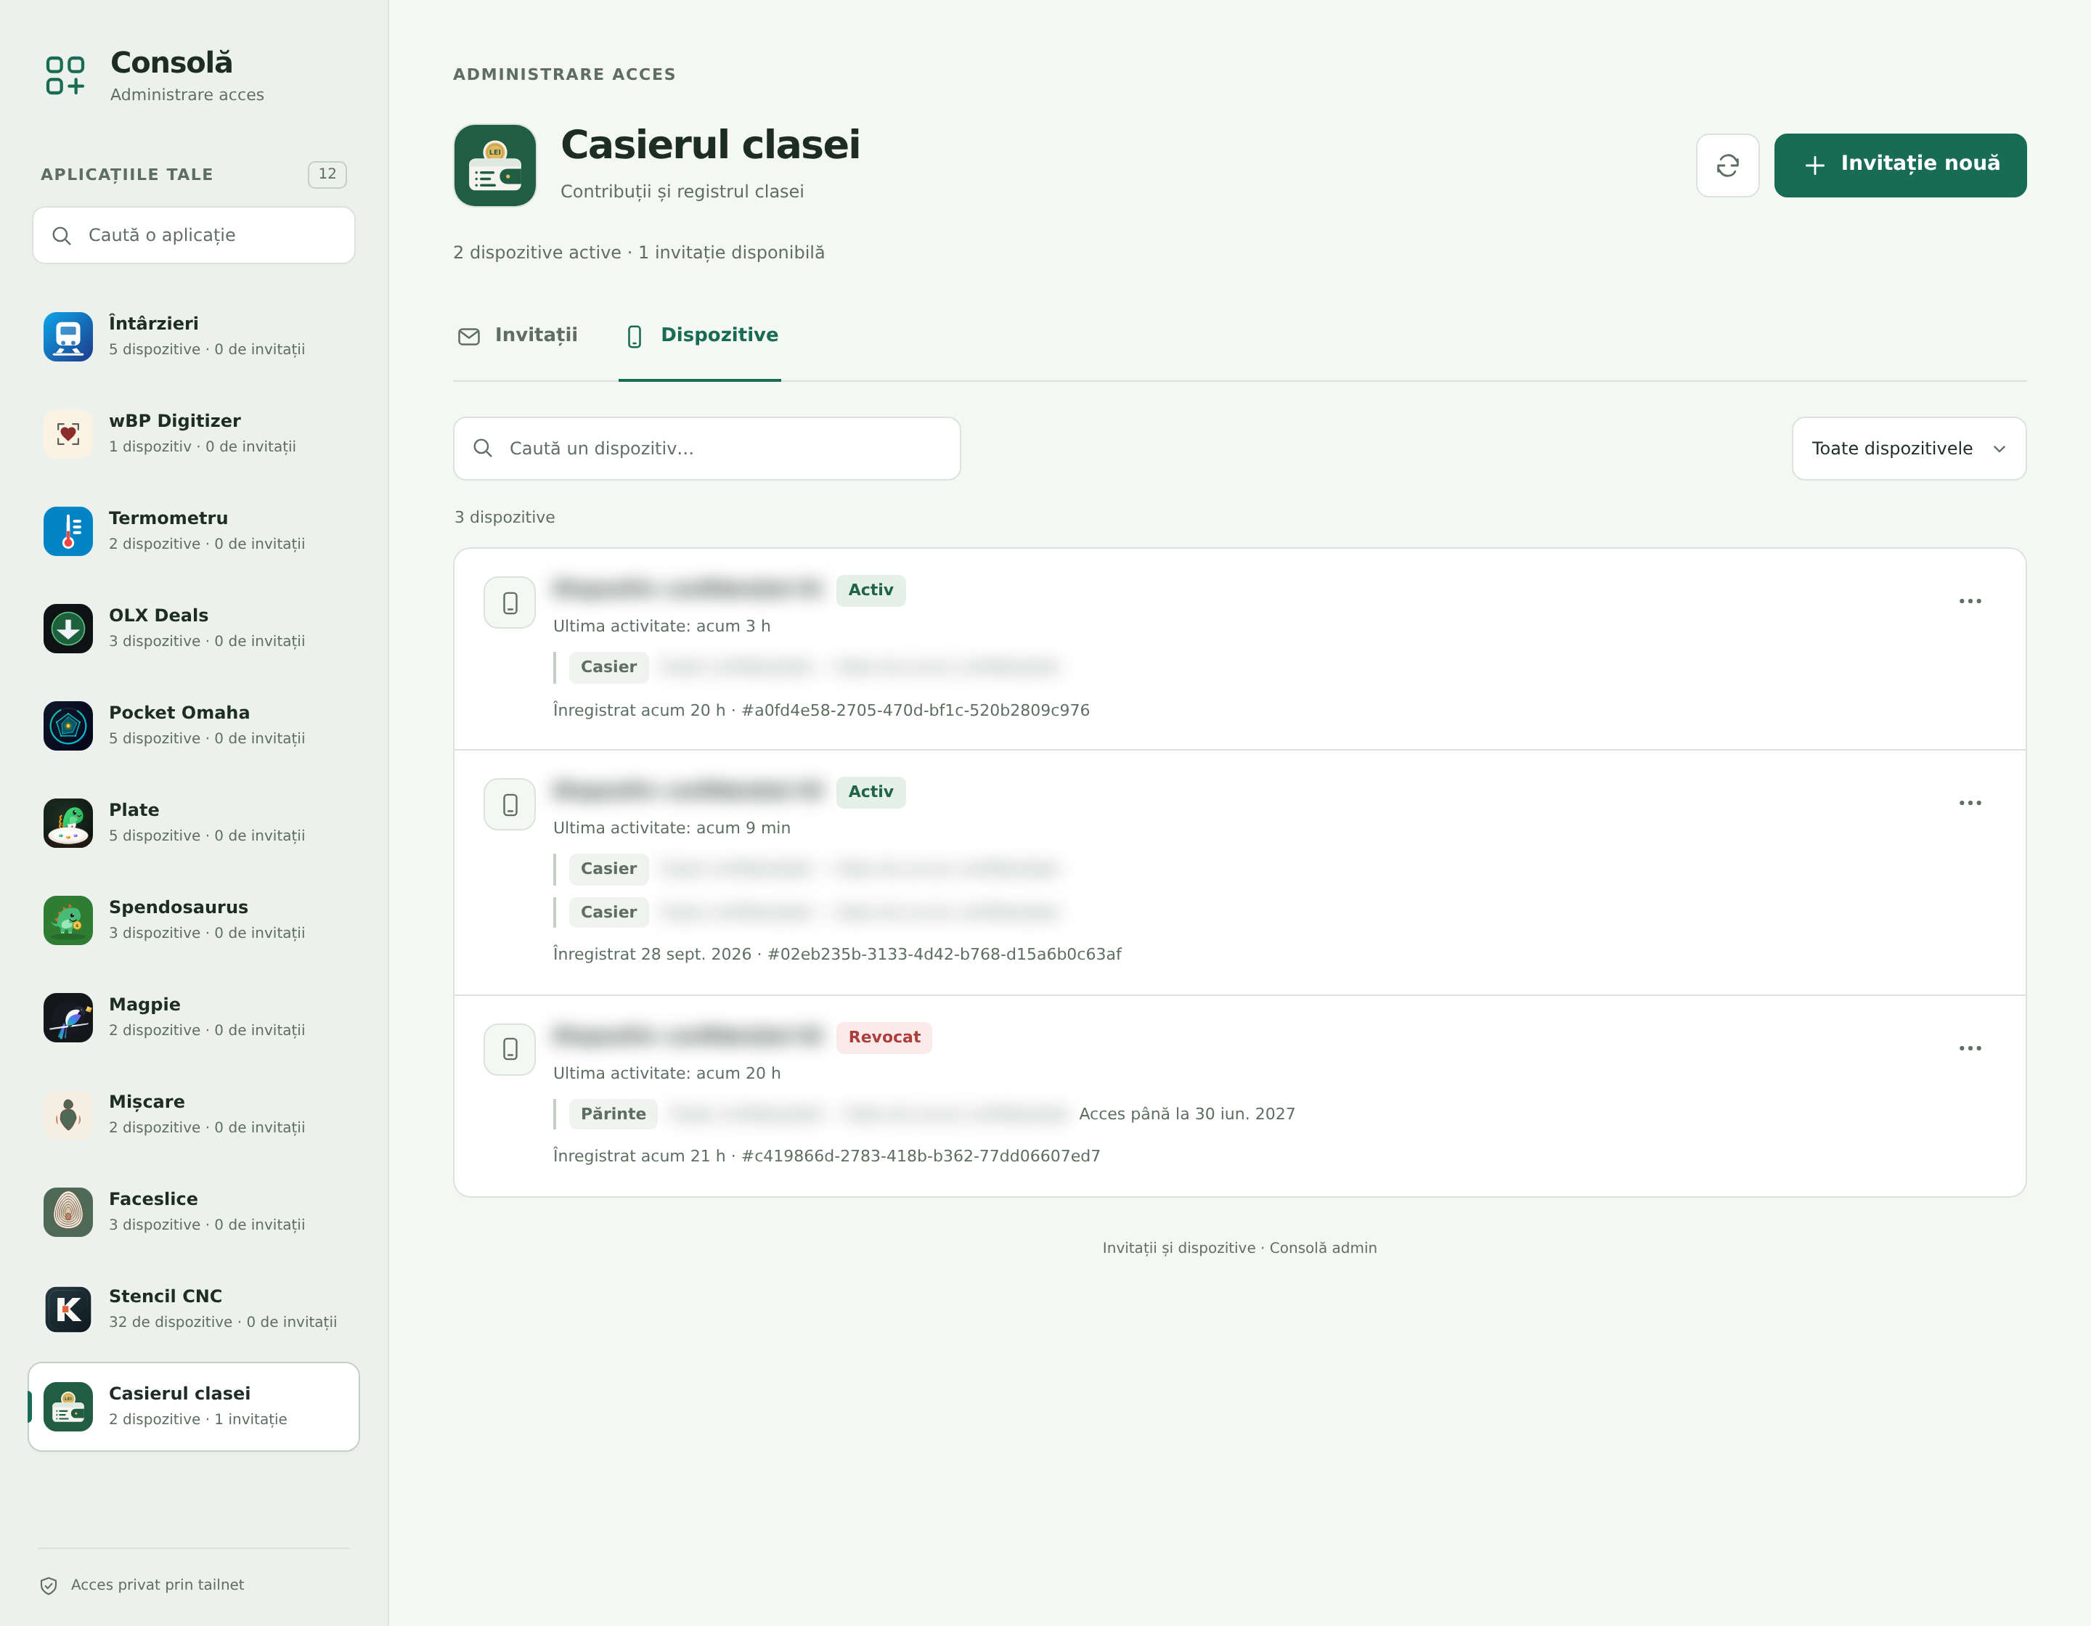The height and width of the screenshot is (1626, 2091).
Task: Click the Acces privat prin tailnet shield icon
Action: pyautogui.click(x=49, y=1586)
